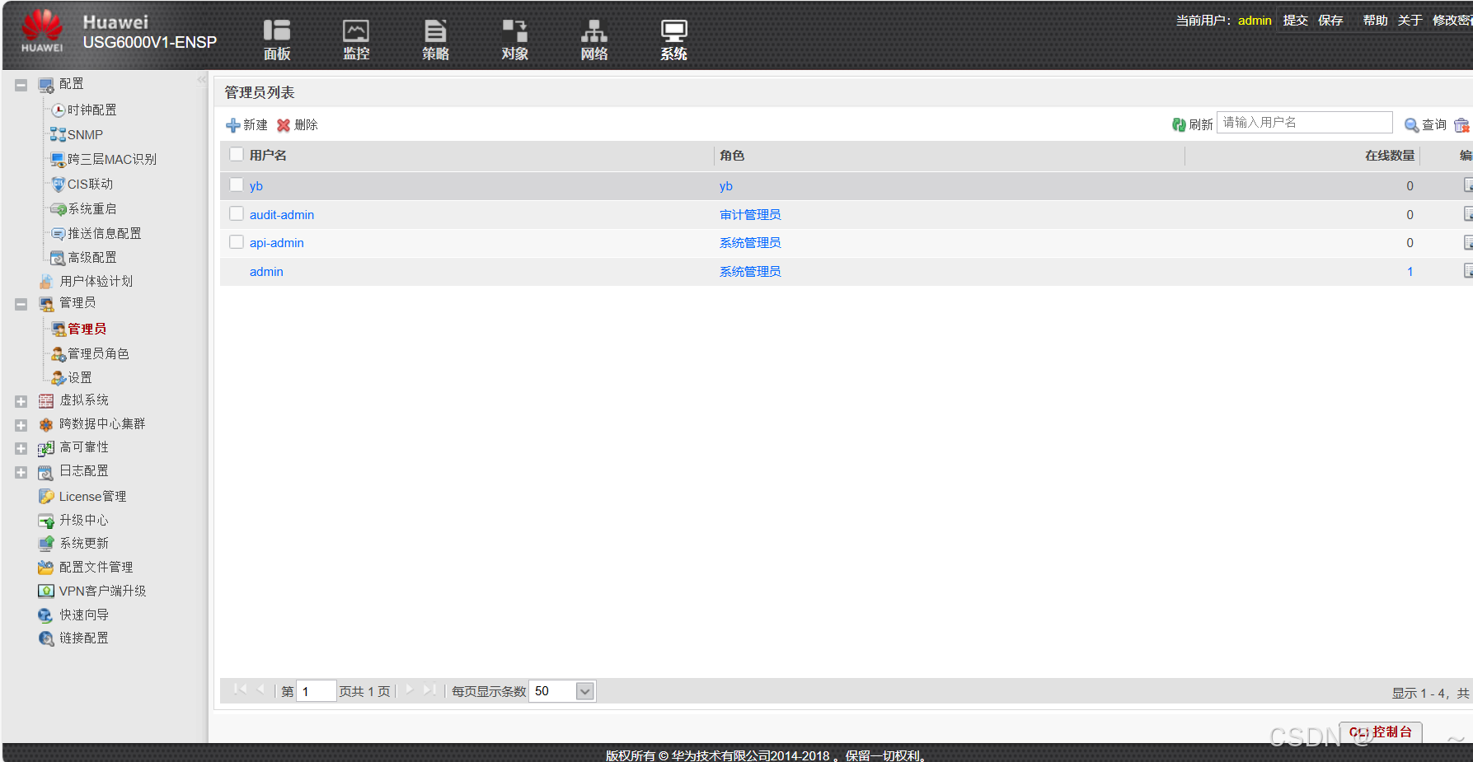Check the api-admin row checkbox
The image size is (1473, 762).
point(237,242)
